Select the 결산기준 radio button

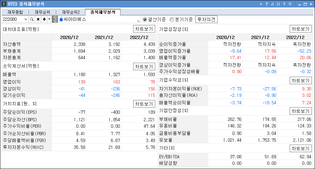coord(145,19)
